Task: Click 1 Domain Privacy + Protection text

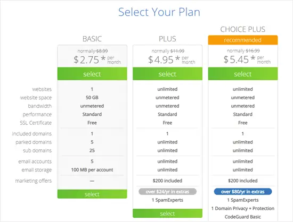Action: coord(243,208)
